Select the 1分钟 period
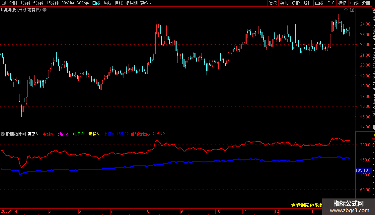 pyautogui.click(x=25, y=3)
